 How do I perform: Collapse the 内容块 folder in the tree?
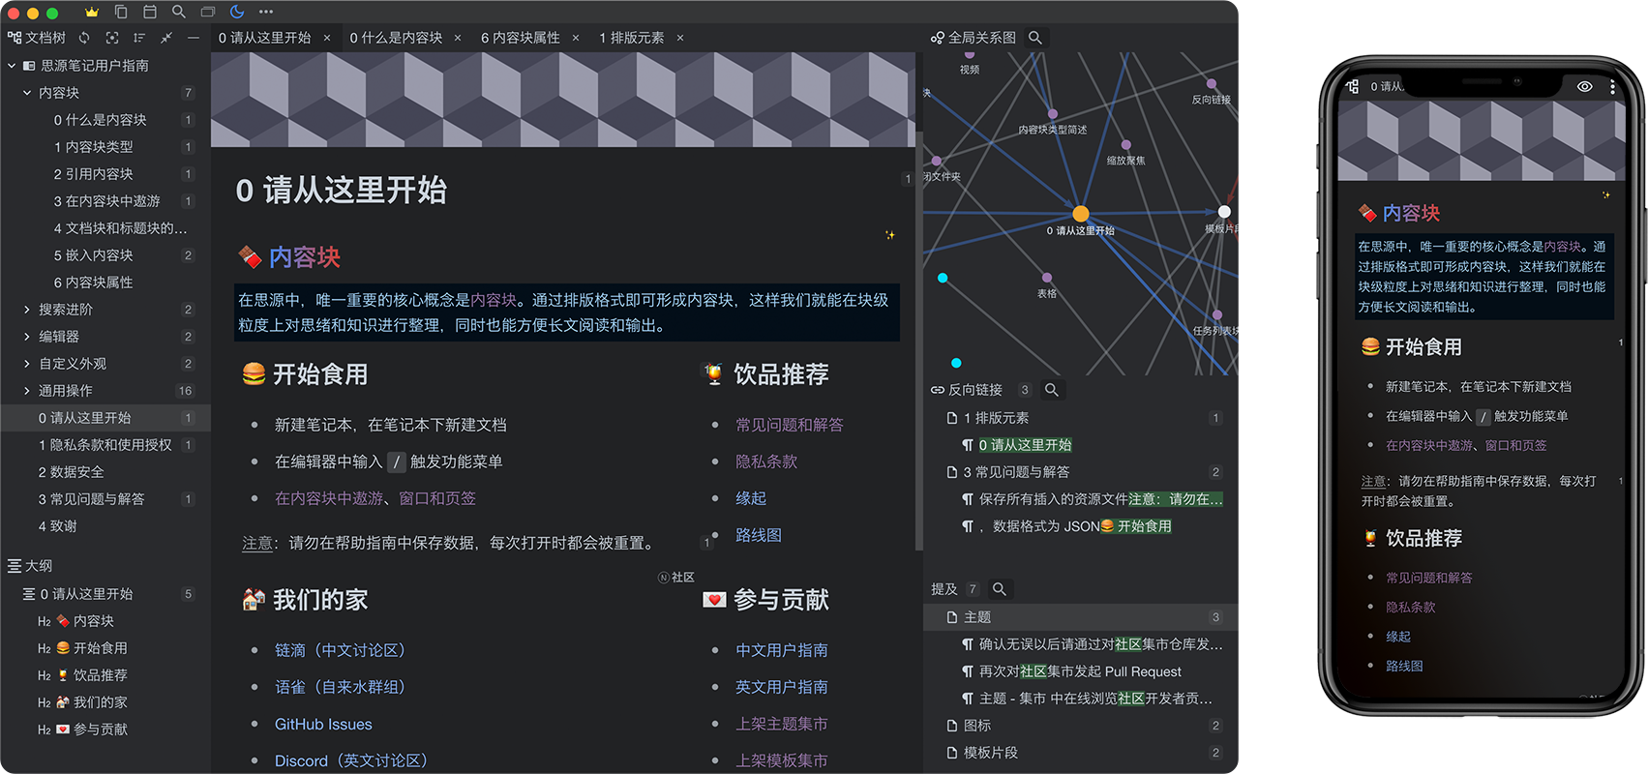[27, 93]
